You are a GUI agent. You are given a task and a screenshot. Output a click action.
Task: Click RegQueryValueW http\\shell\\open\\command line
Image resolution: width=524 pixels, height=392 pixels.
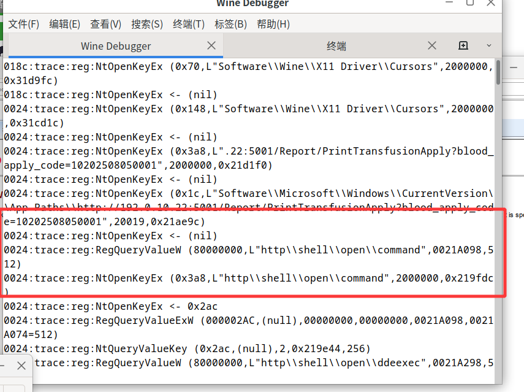pyautogui.click(x=249, y=250)
